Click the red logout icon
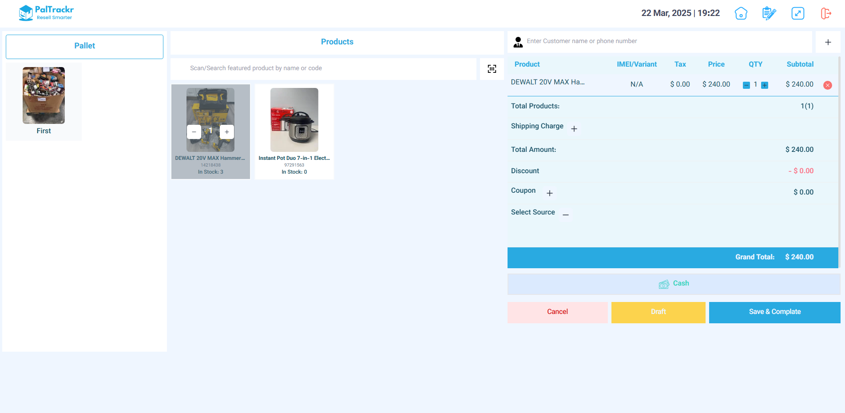Image resolution: width=845 pixels, height=413 pixels. click(826, 13)
